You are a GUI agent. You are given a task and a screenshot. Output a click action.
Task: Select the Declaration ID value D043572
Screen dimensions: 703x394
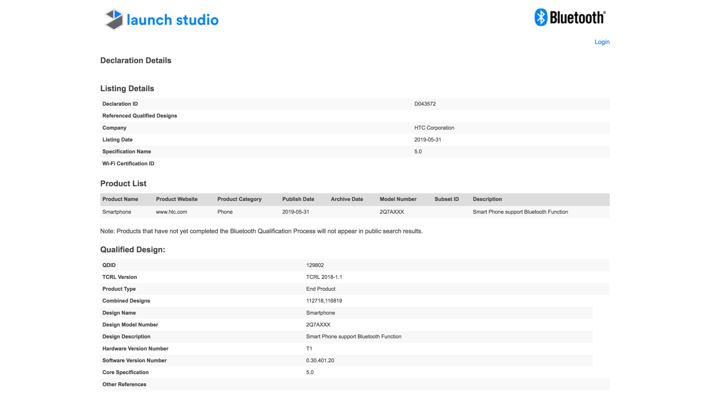point(425,104)
